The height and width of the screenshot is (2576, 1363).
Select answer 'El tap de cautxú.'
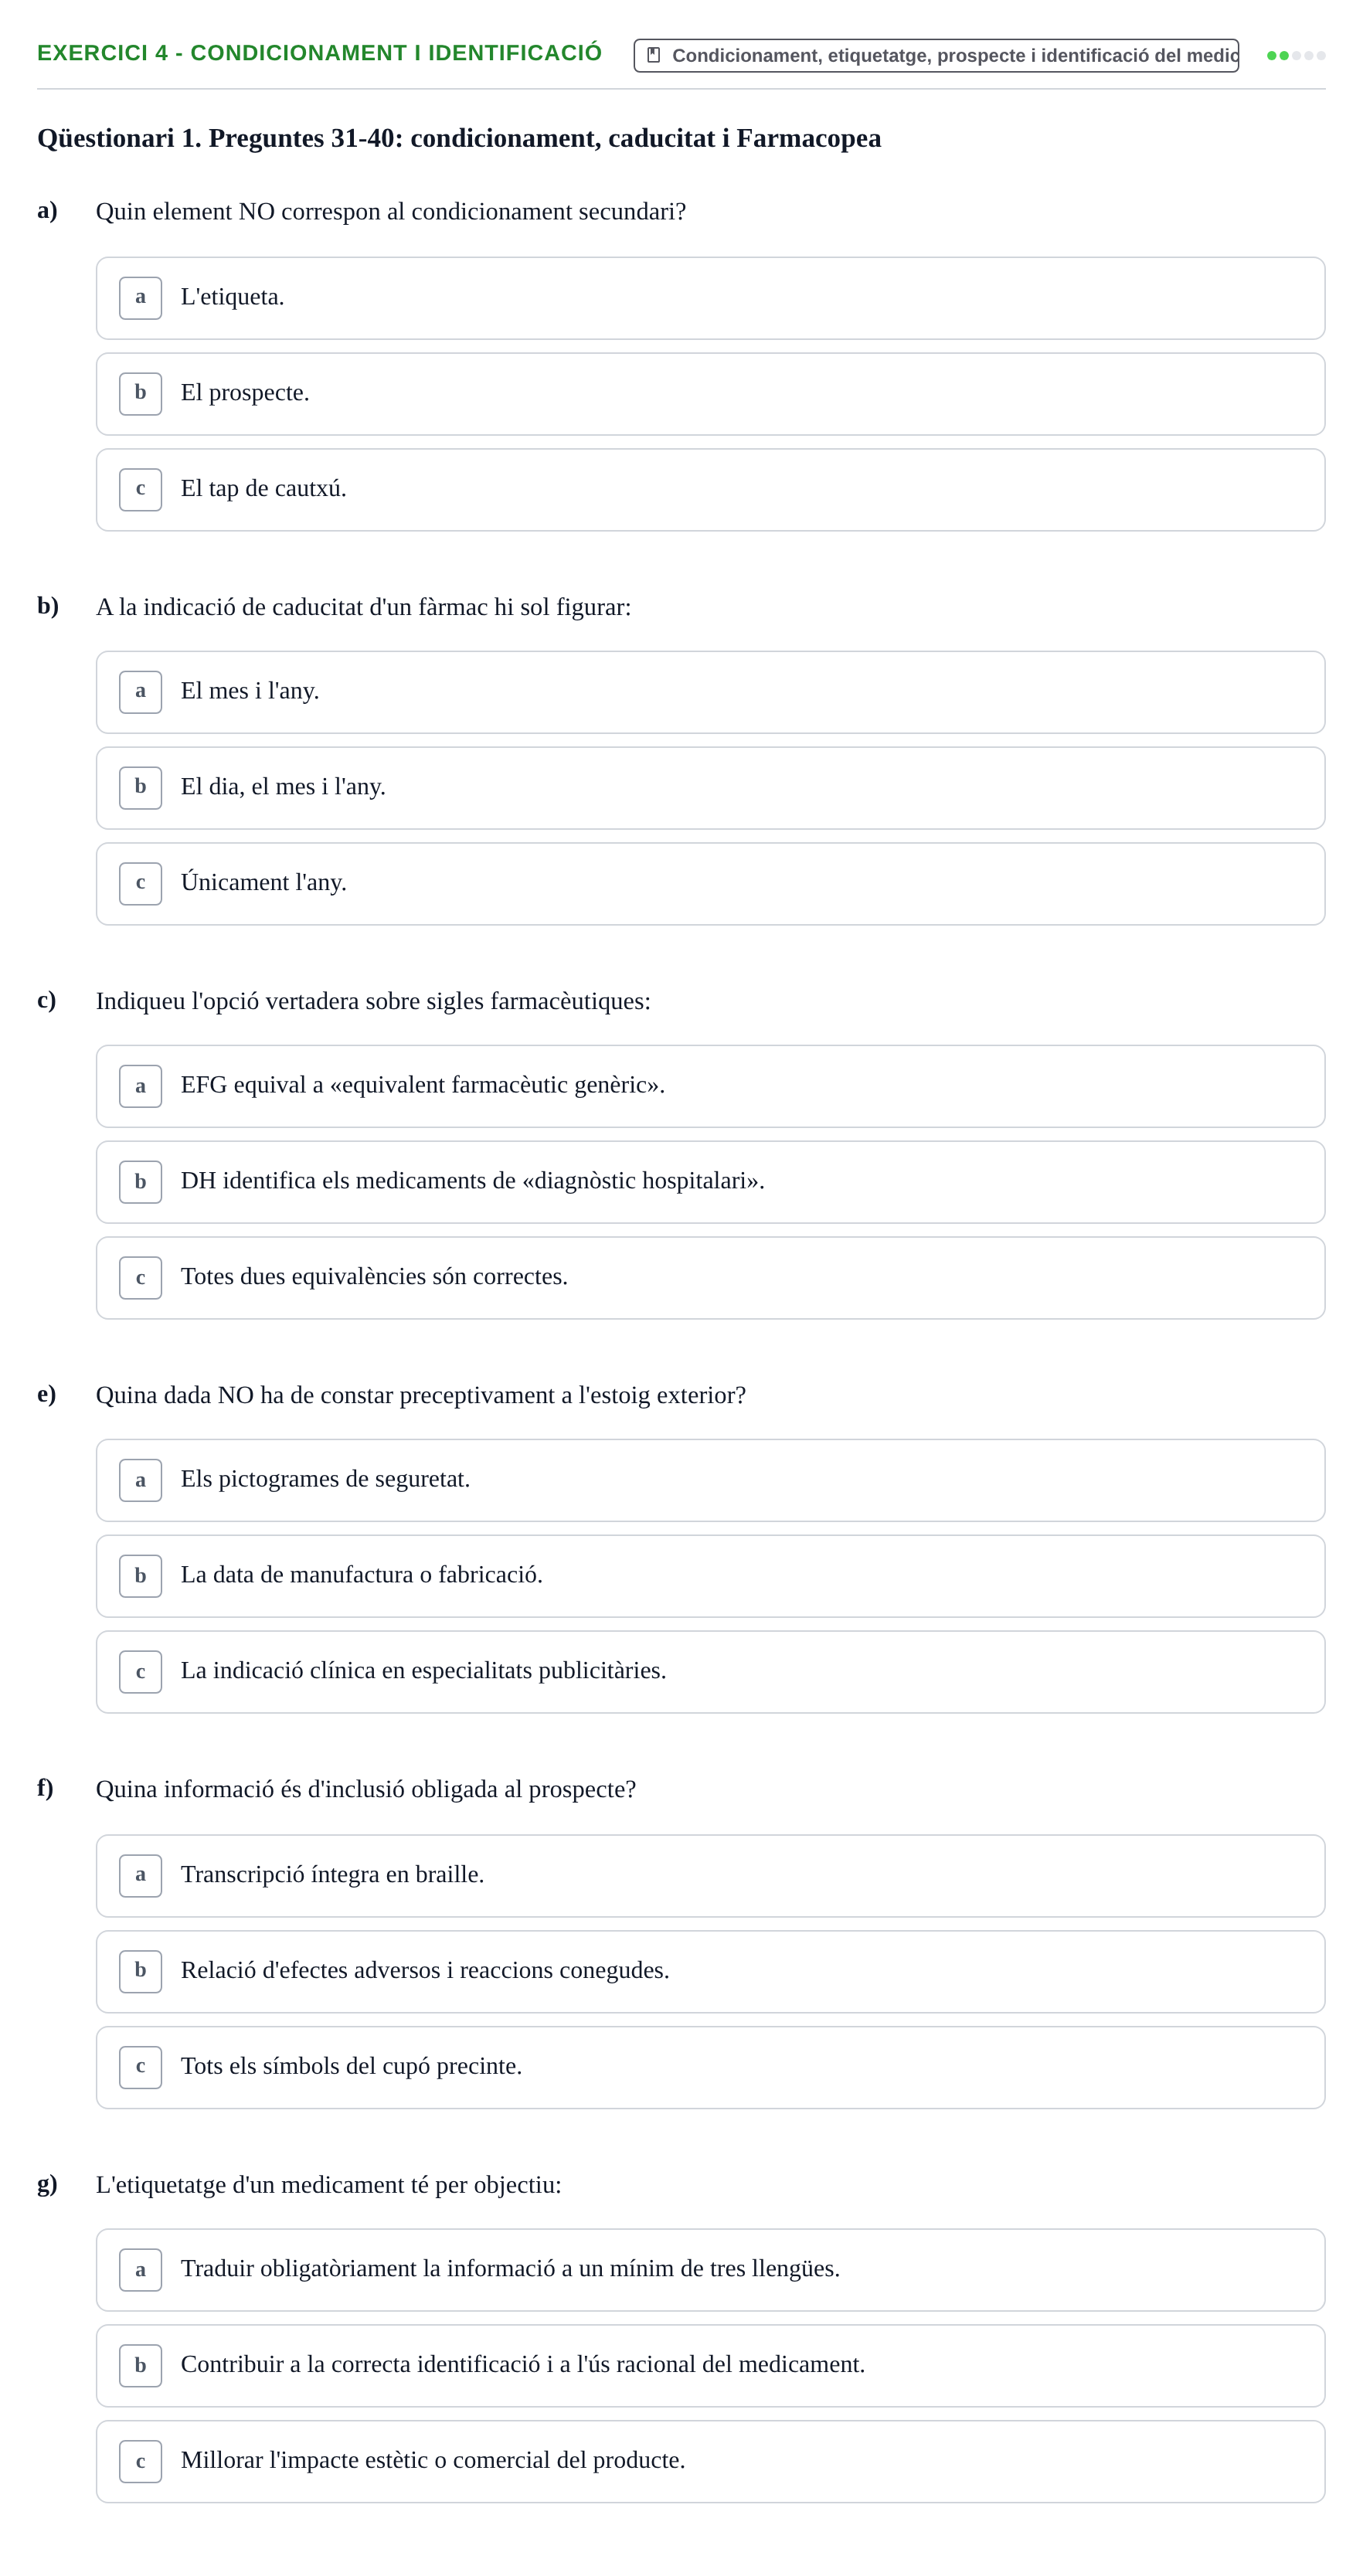tap(710, 489)
